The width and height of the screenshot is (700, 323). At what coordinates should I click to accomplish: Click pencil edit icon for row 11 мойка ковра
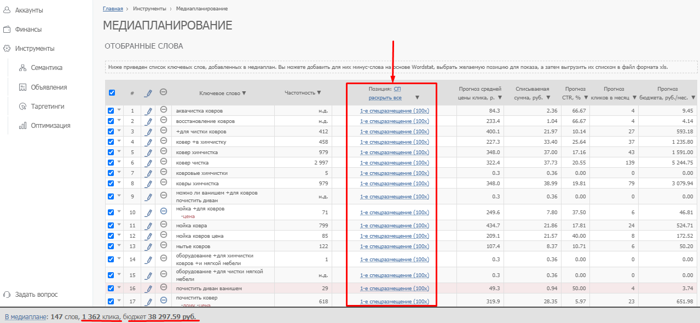point(148,225)
